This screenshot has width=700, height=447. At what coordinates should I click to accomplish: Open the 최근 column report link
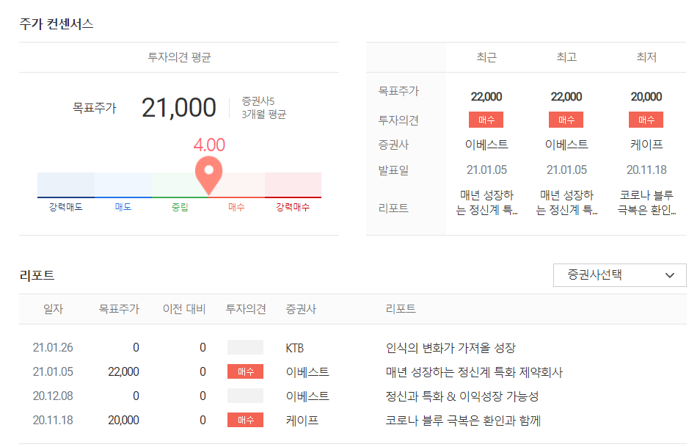486,203
